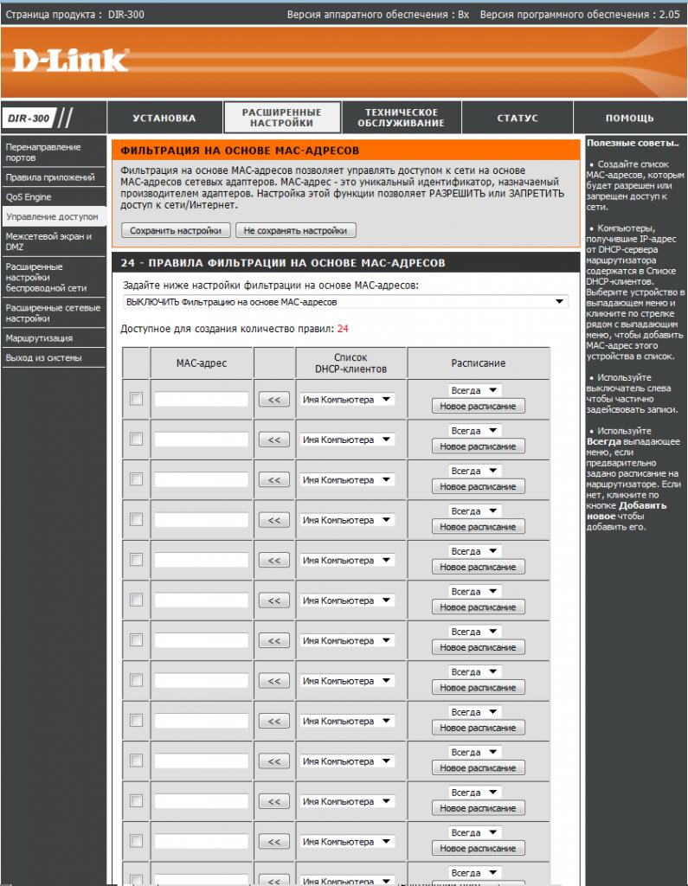Enable the fifth rule row checkbox

click(136, 560)
